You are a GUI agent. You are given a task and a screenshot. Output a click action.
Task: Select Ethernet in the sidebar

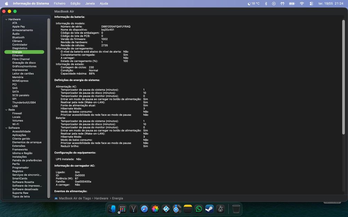tap(17, 56)
